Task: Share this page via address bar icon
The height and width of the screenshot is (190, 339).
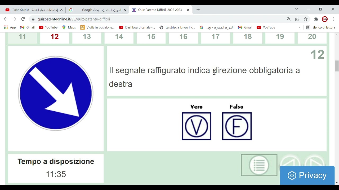Action: pos(297,19)
